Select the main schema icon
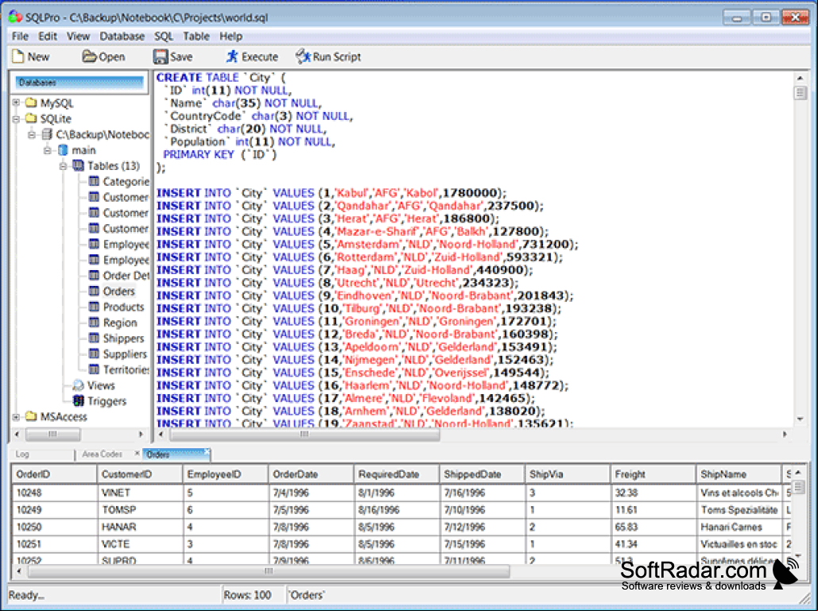The image size is (818, 611). coord(63,150)
